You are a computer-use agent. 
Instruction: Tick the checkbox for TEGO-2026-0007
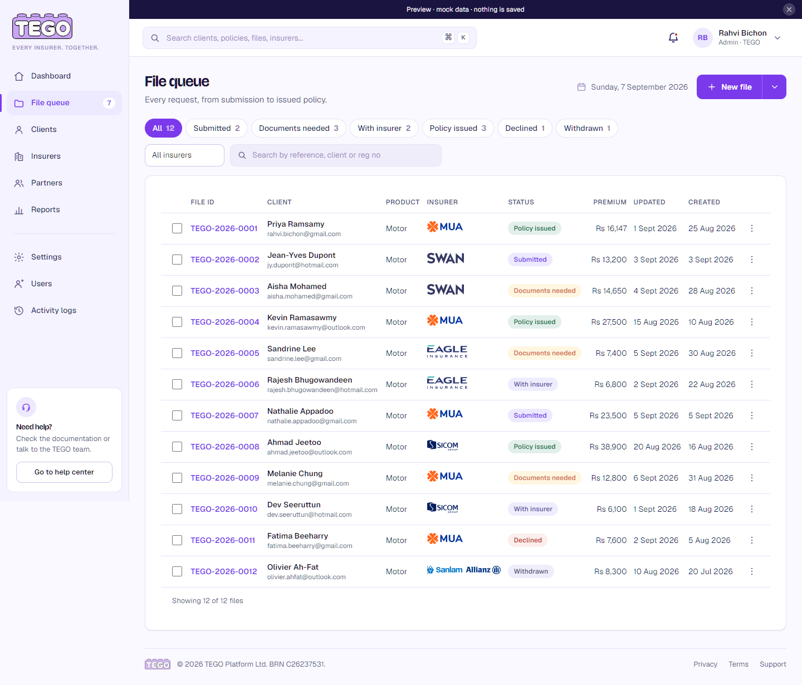point(177,415)
